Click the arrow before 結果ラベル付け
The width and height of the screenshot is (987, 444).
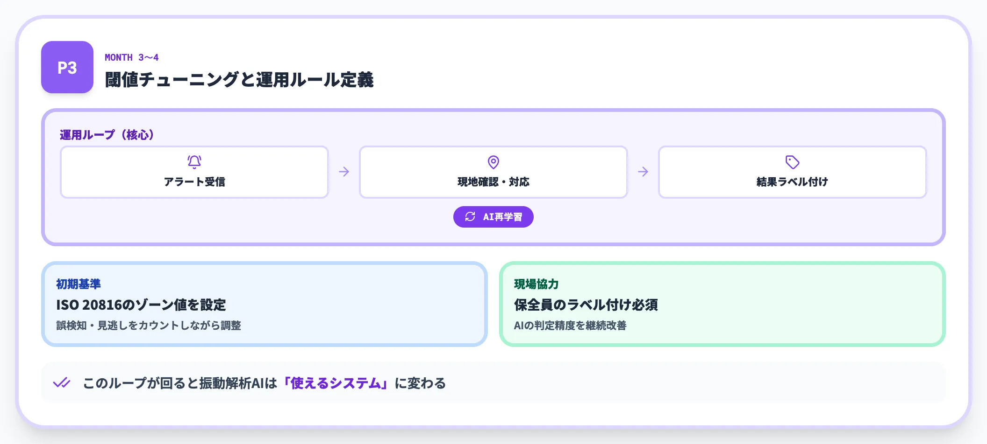click(643, 172)
